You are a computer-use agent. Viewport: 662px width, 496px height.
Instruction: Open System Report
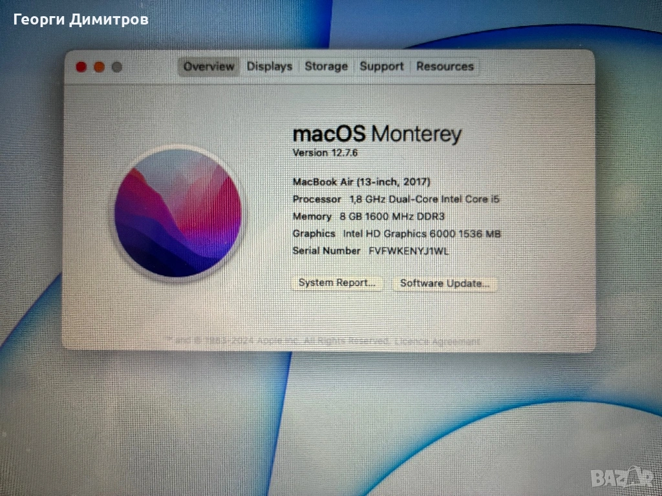tap(337, 283)
